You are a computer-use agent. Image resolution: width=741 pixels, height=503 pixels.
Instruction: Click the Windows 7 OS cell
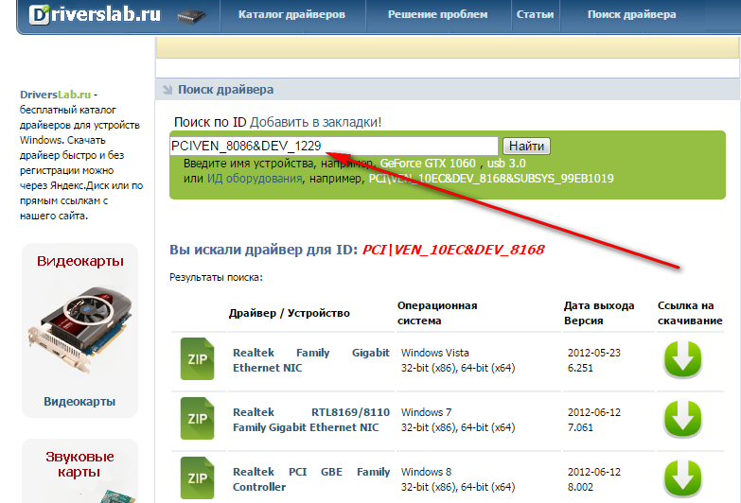[x=458, y=420]
